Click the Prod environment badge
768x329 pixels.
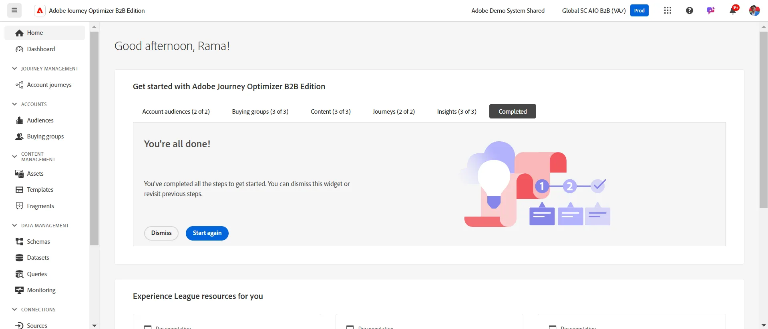point(639,10)
